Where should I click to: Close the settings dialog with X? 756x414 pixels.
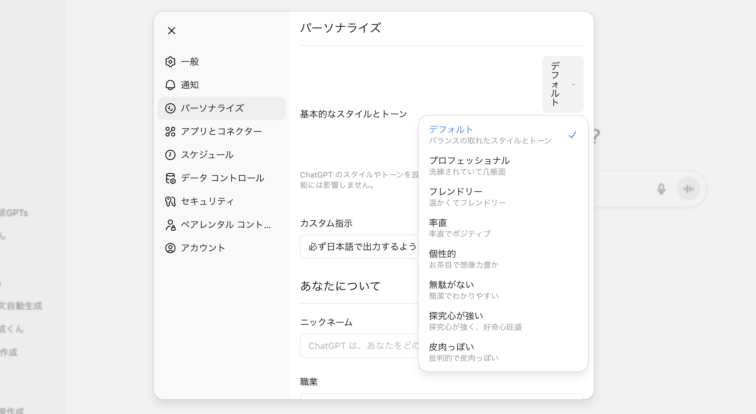[x=172, y=31]
